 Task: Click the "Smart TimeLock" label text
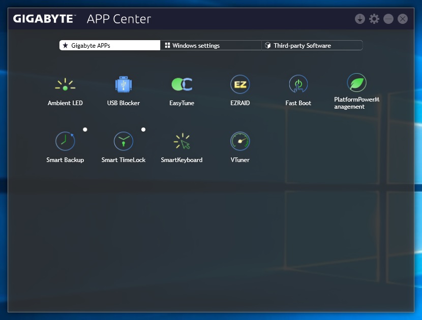click(124, 160)
